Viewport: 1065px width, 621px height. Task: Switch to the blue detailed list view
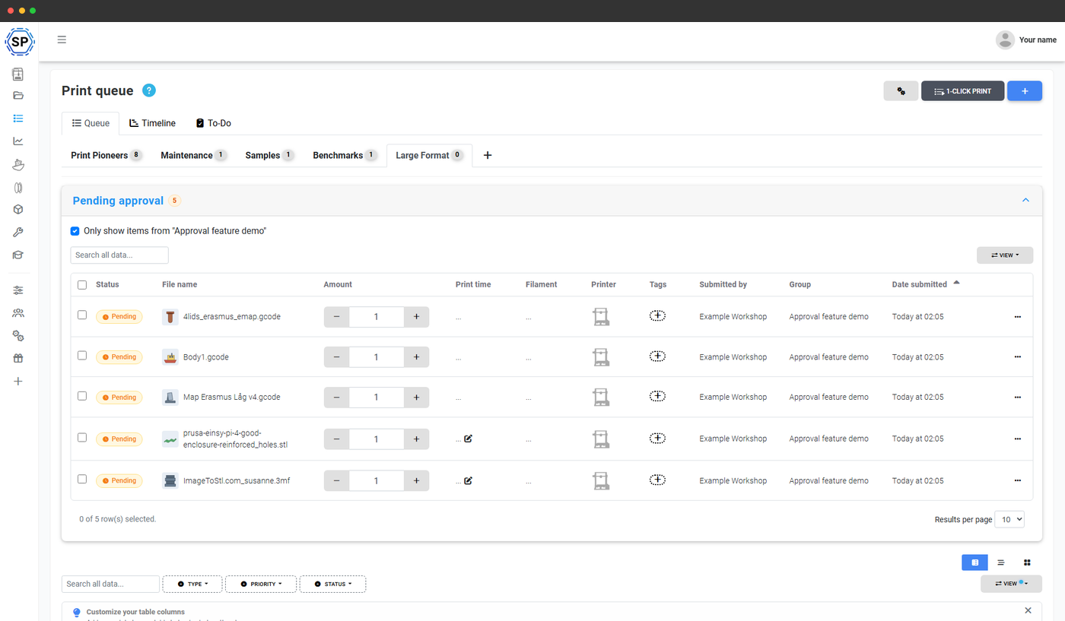coord(974,562)
